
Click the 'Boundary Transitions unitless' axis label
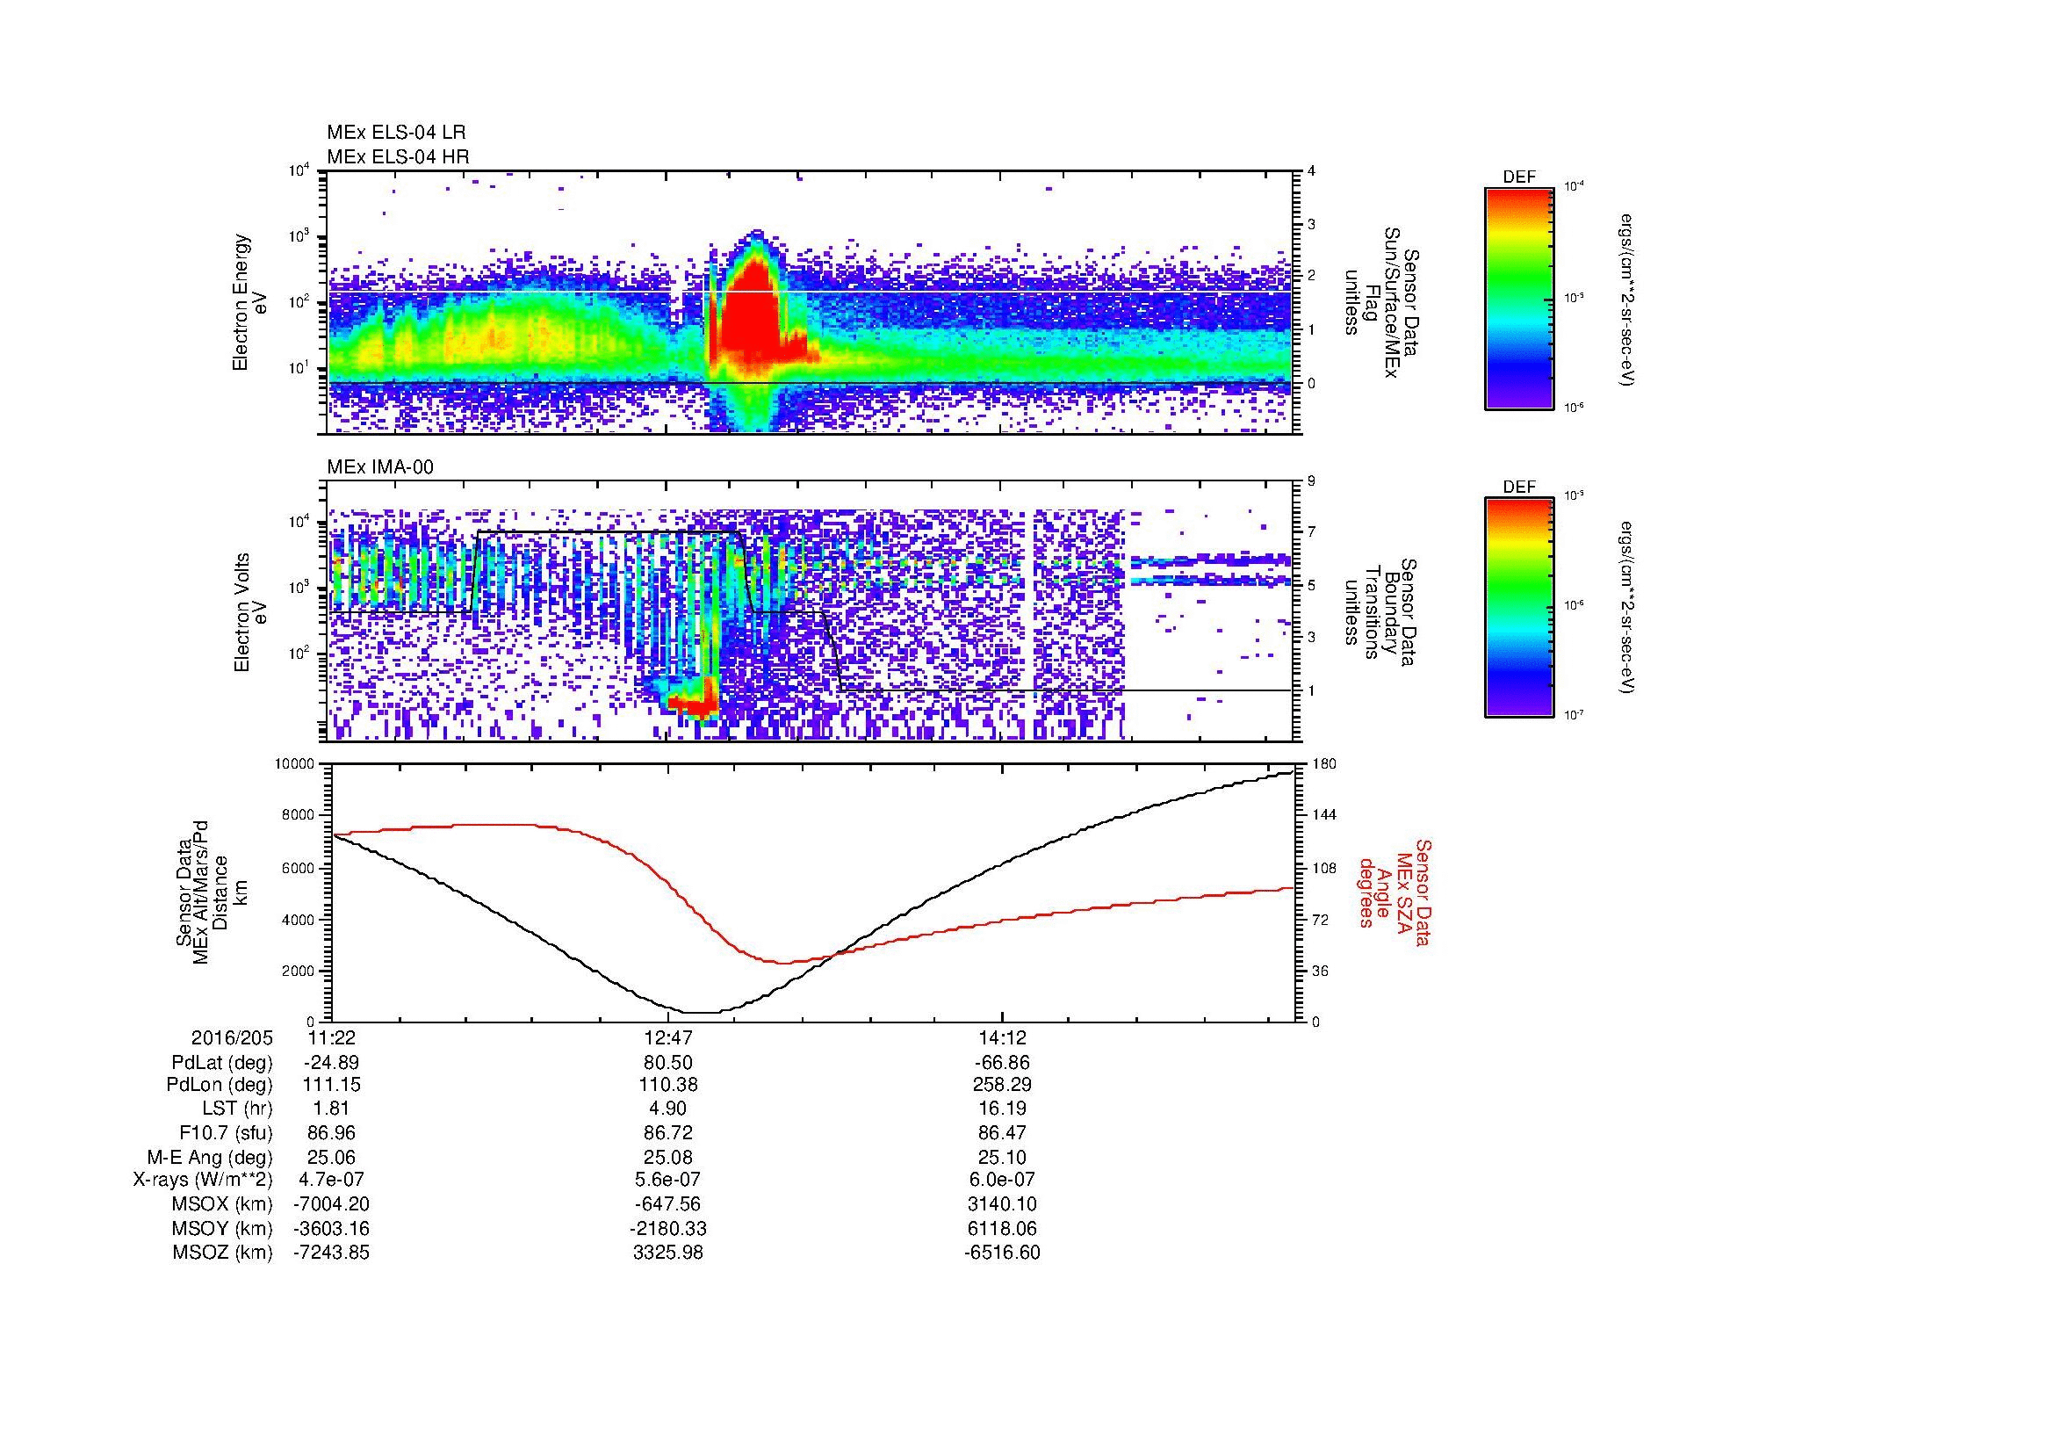tap(1381, 613)
